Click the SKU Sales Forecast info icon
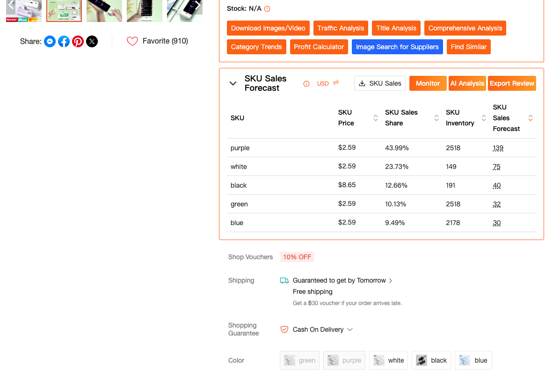Viewport: 560px width, 372px height. coord(306,84)
